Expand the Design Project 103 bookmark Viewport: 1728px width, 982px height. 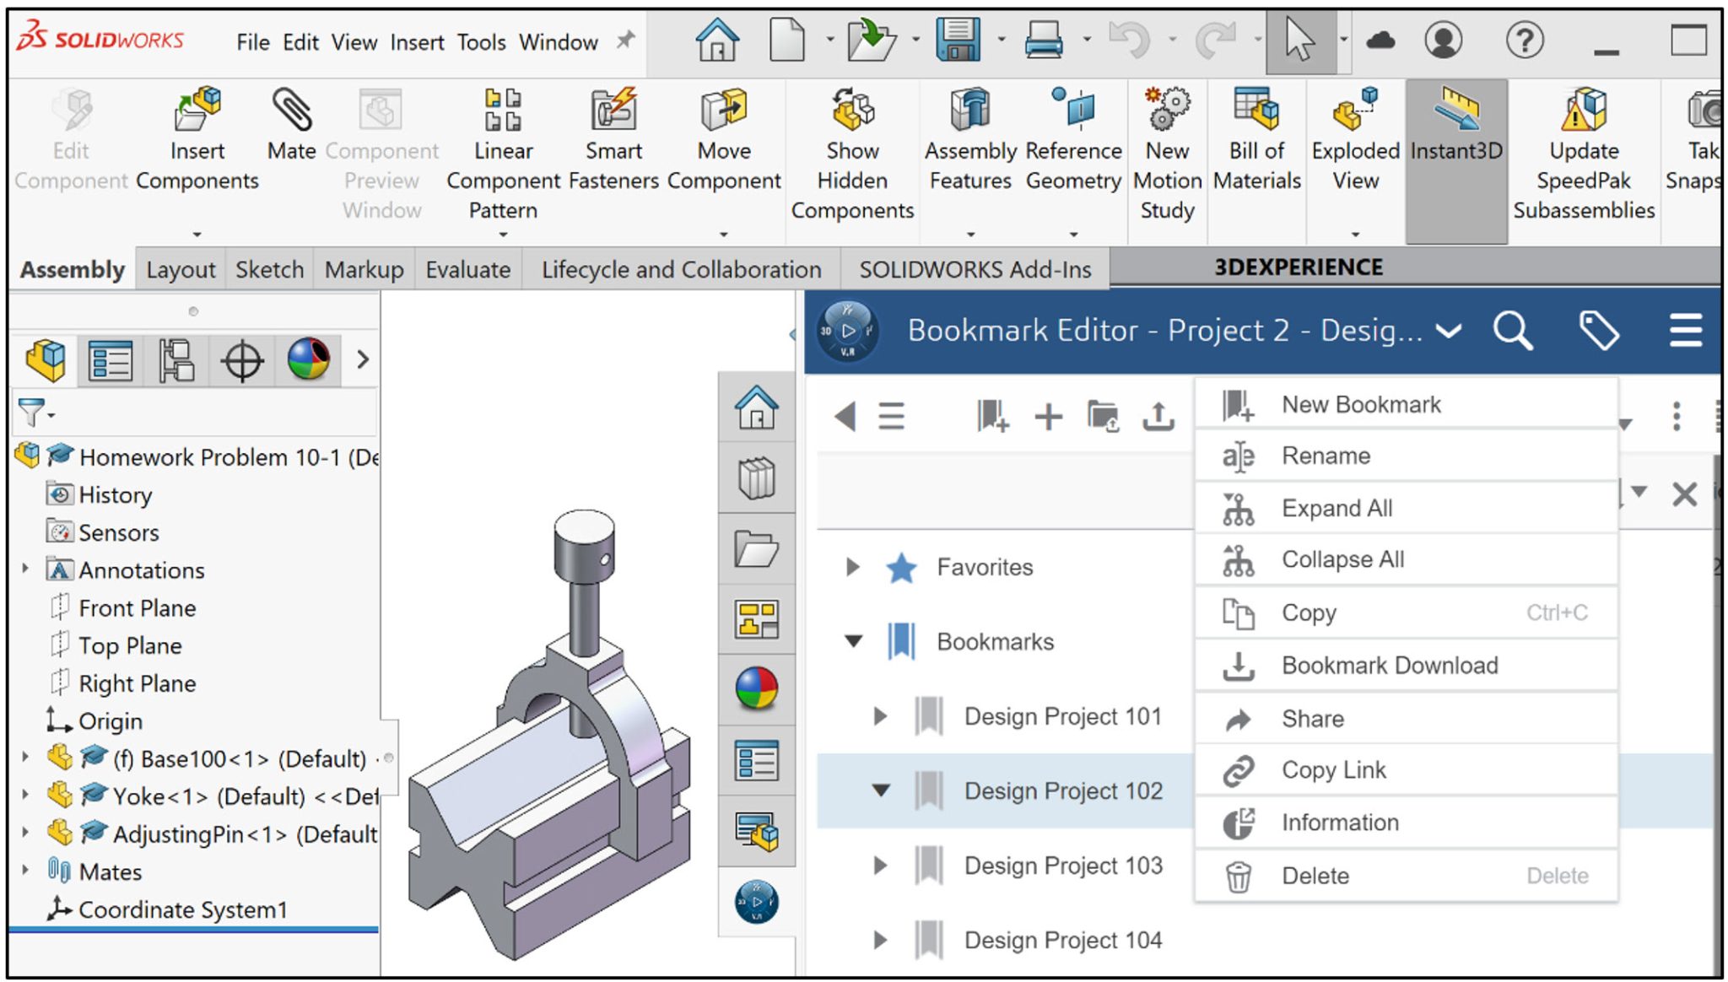point(881,865)
